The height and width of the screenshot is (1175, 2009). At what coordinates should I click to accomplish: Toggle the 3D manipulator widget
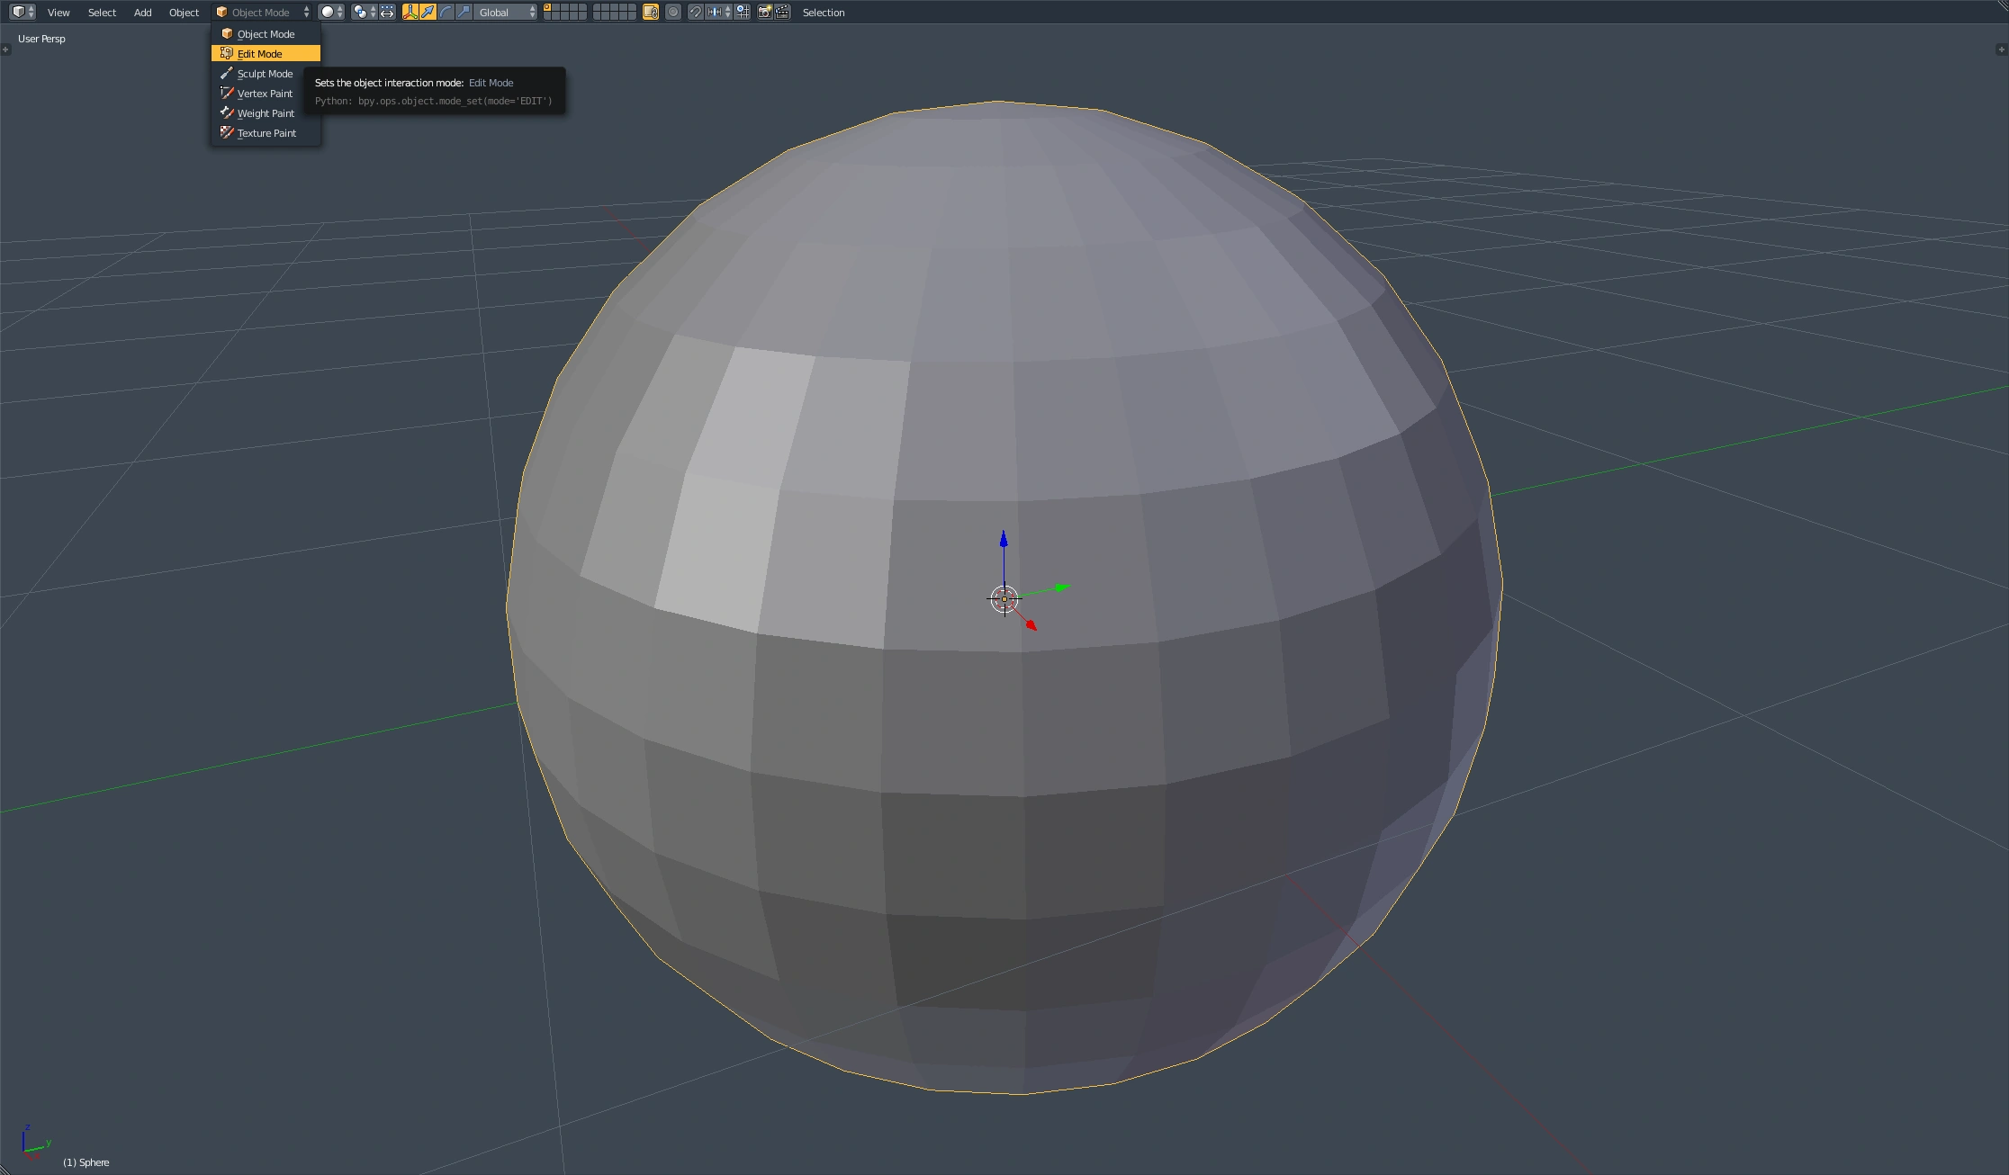pyautogui.click(x=410, y=12)
